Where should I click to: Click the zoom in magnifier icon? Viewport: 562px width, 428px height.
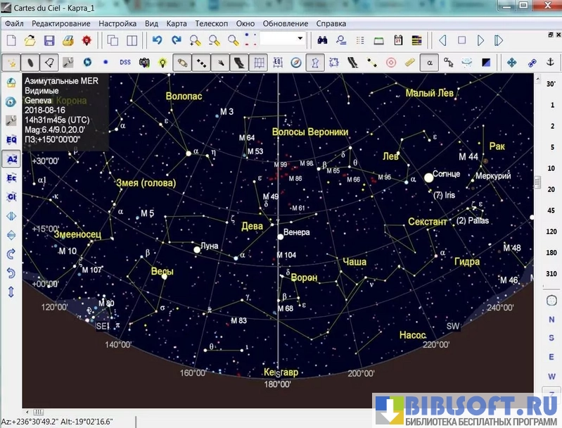coord(195,41)
